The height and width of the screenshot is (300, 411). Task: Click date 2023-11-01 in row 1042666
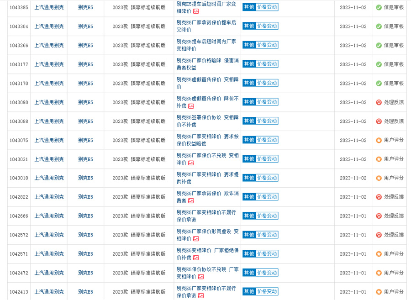[353, 216]
